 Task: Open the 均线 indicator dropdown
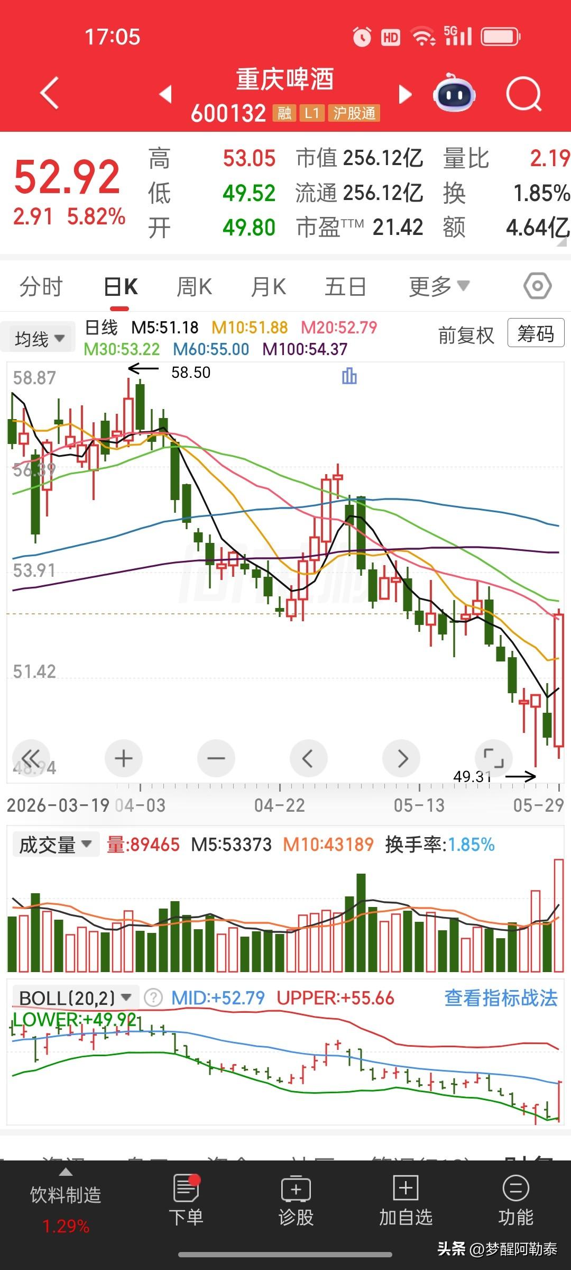(39, 338)
